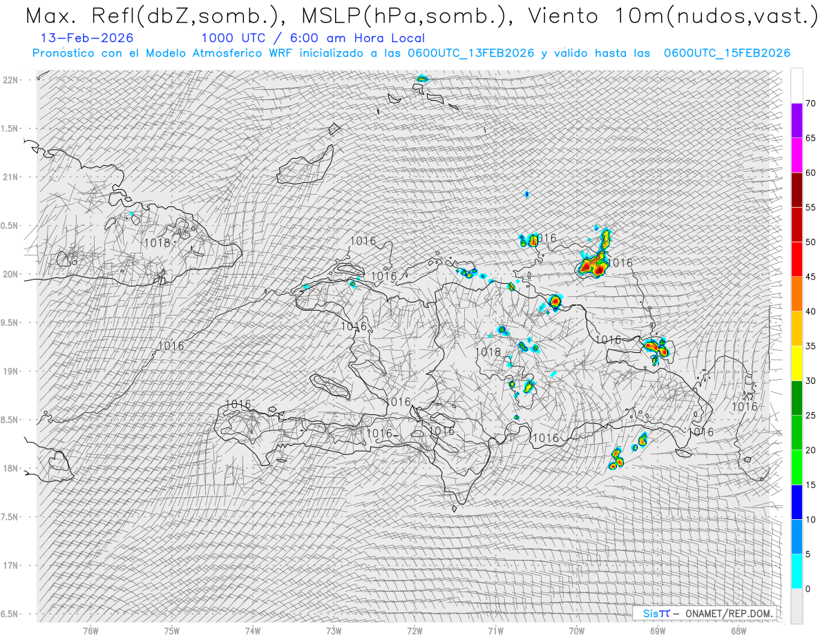Click the '0600UTC_15FEB2026' validity time
The width and height of the screenshot is (829, 640).
click(727, 53)
